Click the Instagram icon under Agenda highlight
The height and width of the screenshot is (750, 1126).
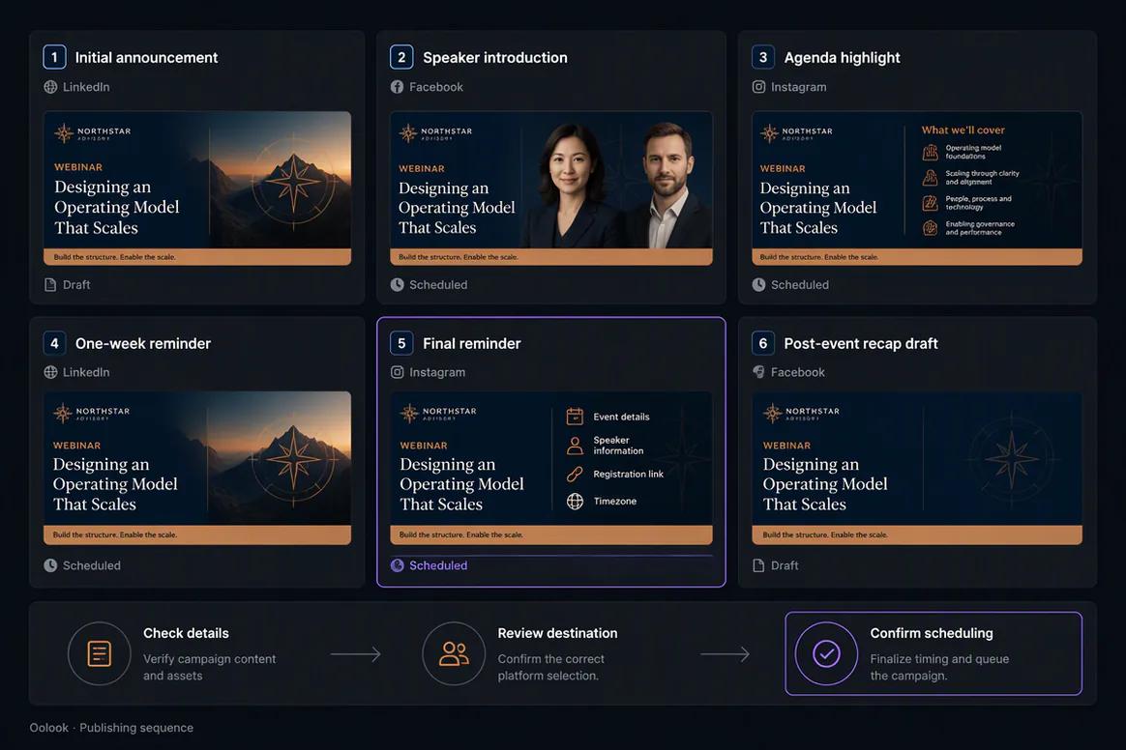tap(758, 87)
